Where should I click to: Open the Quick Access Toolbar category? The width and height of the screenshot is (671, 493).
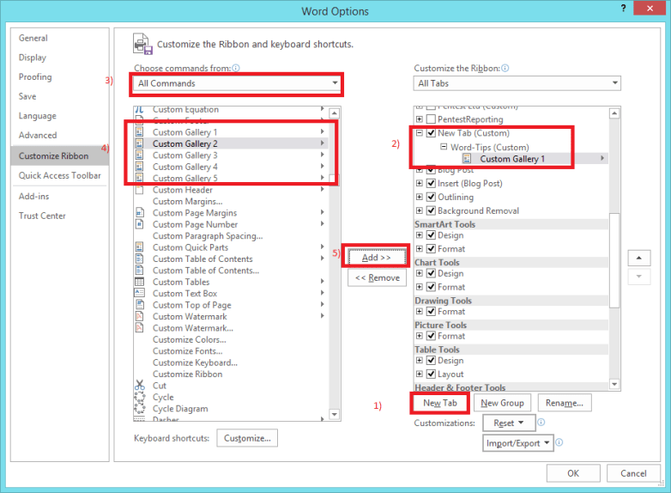click(x=59, y=175)
